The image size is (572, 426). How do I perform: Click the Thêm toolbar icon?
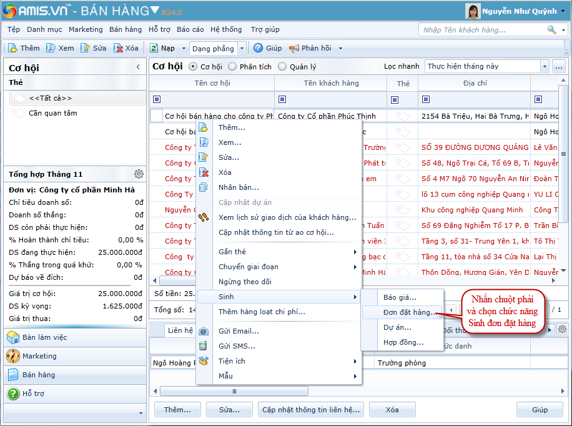pyautogui.click(x=13, y=48)
